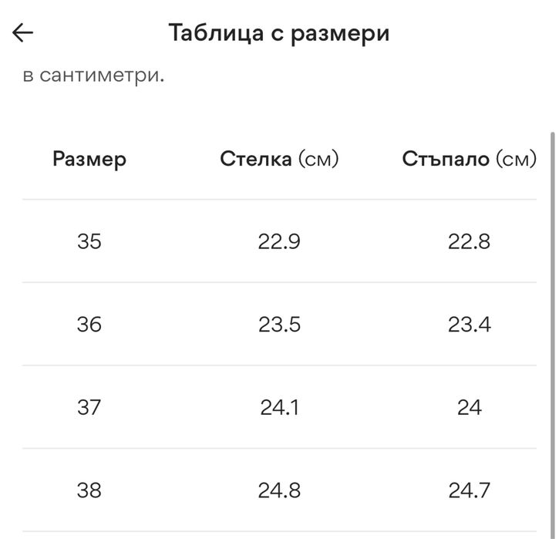
Task: Click insole value 23.5
Action: coord(279,325)
